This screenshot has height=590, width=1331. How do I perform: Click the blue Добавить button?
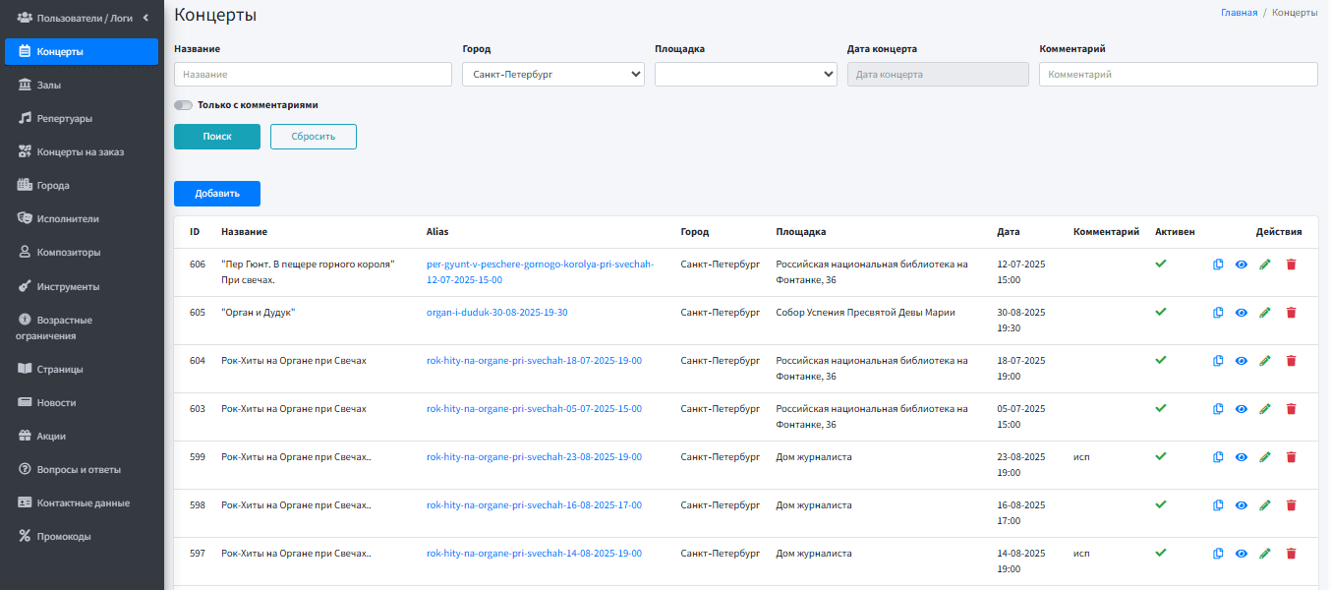click(x=217, y=194)
